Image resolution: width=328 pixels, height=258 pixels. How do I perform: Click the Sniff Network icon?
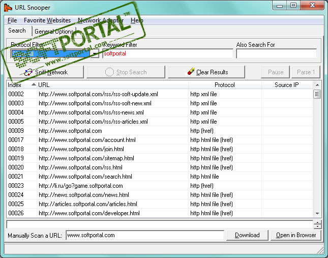pos(28,72)
